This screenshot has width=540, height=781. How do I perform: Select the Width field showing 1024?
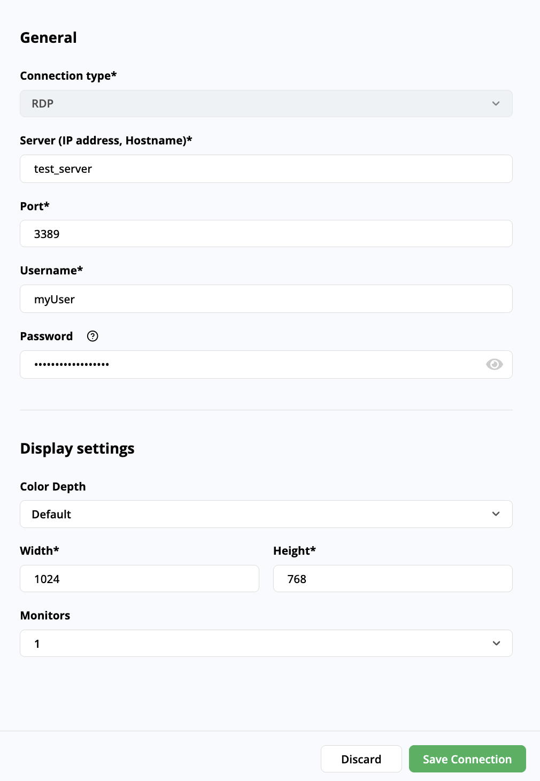(x=139, y=579)
